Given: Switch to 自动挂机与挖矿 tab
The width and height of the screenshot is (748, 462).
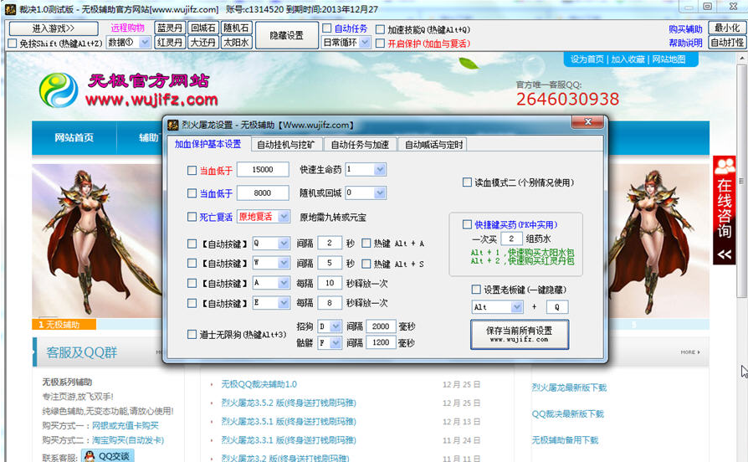Looking at the screenshot, I should click(286, 145).
